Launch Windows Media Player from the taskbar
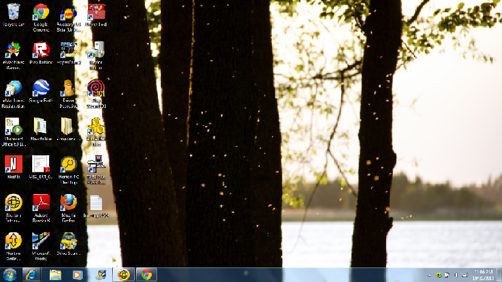The image size is (502, 282). [77, 274]
